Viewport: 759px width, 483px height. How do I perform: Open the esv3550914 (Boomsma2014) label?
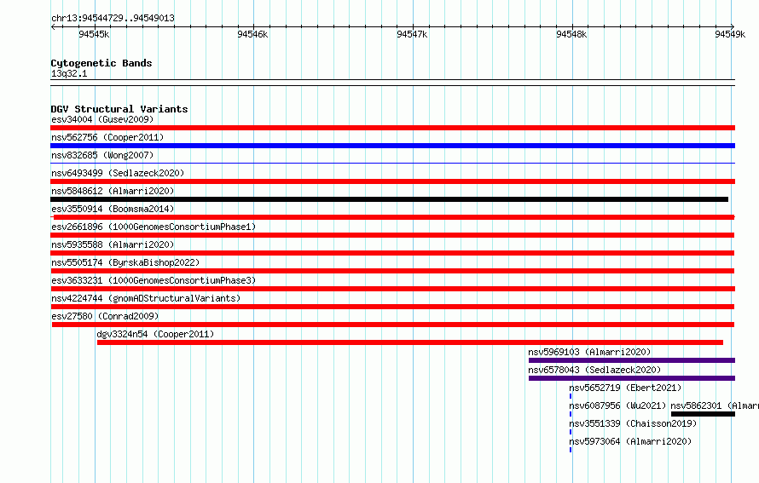pyautogui.click(x=113, y=209)
